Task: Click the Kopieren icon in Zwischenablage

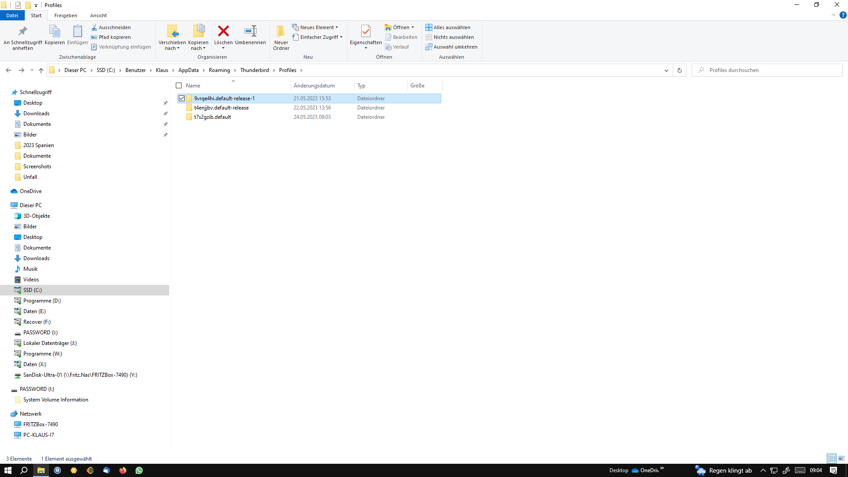Action: point(54,31)
